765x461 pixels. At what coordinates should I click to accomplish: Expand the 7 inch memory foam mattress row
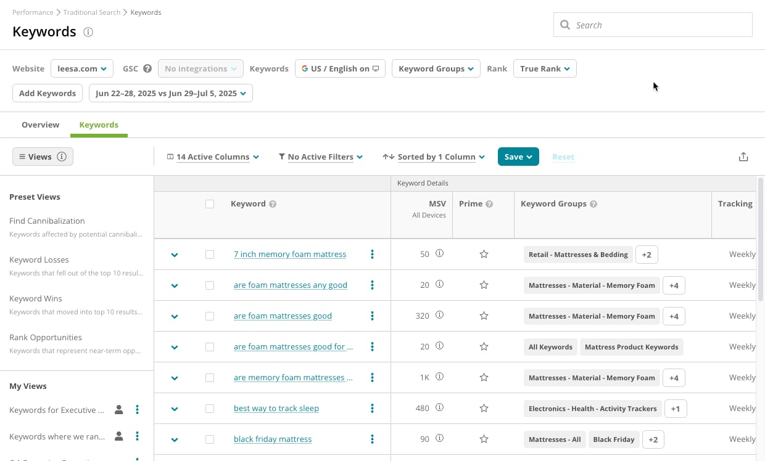(x=175, y=255)
